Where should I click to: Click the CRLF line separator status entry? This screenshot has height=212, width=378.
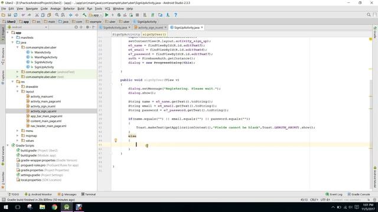[x=314, y=200]
